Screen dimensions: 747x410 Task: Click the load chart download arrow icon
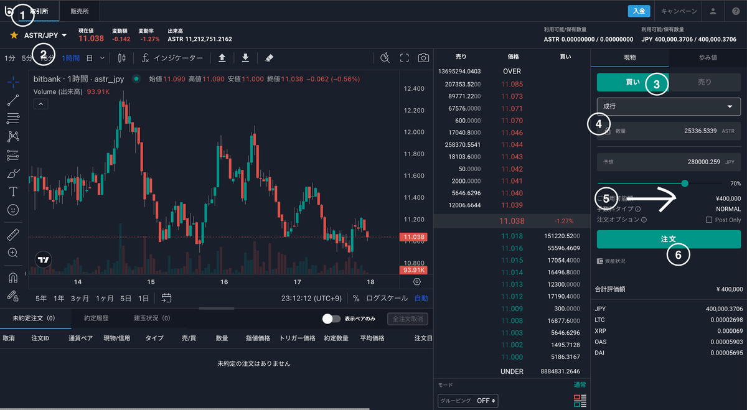pyautogui.click(x=245, y=58)
